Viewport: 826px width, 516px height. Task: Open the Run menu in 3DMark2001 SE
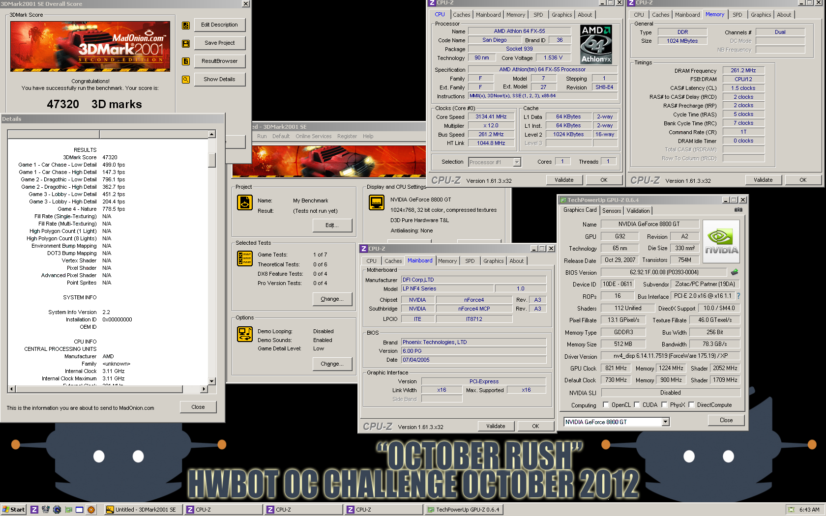(x=262, y=136)
